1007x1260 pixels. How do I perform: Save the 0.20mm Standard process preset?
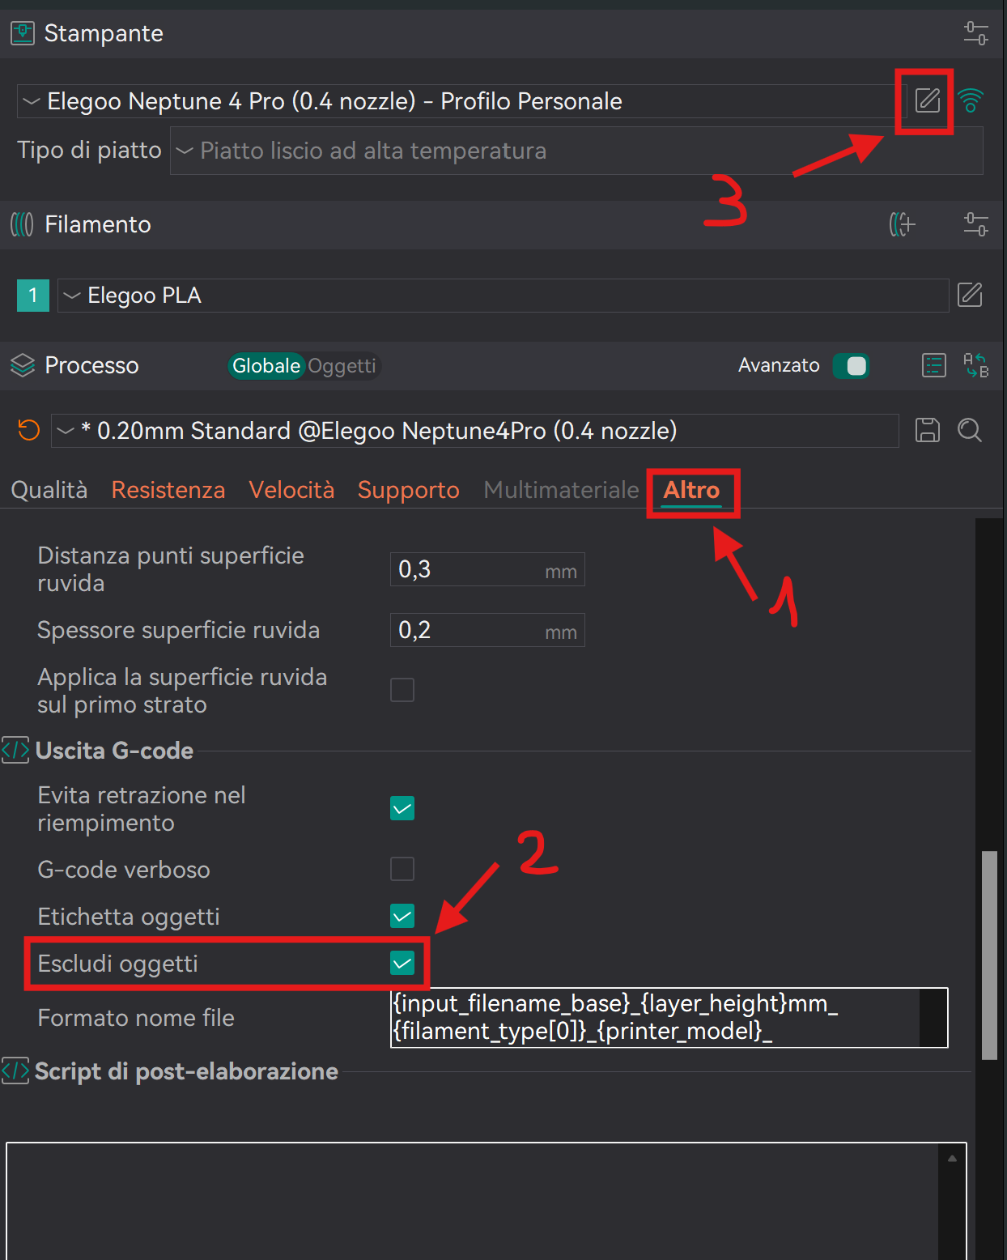coord(927,430)
